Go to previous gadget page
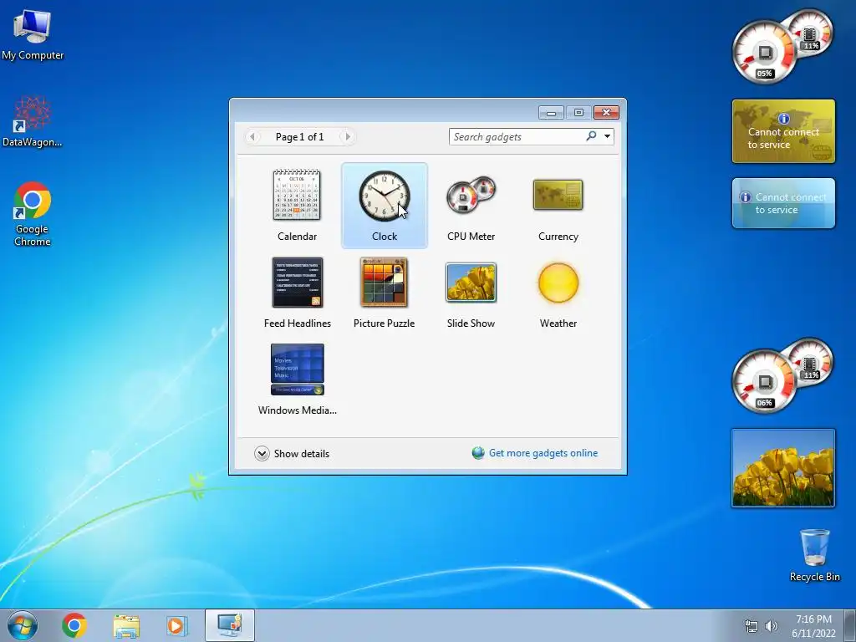 coord(252,136)
